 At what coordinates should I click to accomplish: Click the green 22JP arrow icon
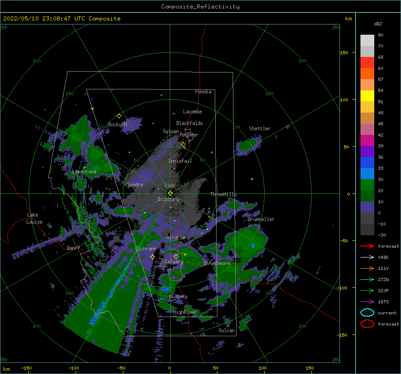pos(367,290)
